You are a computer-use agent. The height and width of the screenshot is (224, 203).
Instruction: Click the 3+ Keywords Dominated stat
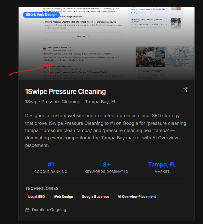106,167
